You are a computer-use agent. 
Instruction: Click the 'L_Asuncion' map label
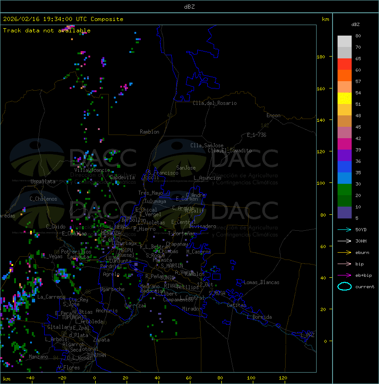point(207,178)
